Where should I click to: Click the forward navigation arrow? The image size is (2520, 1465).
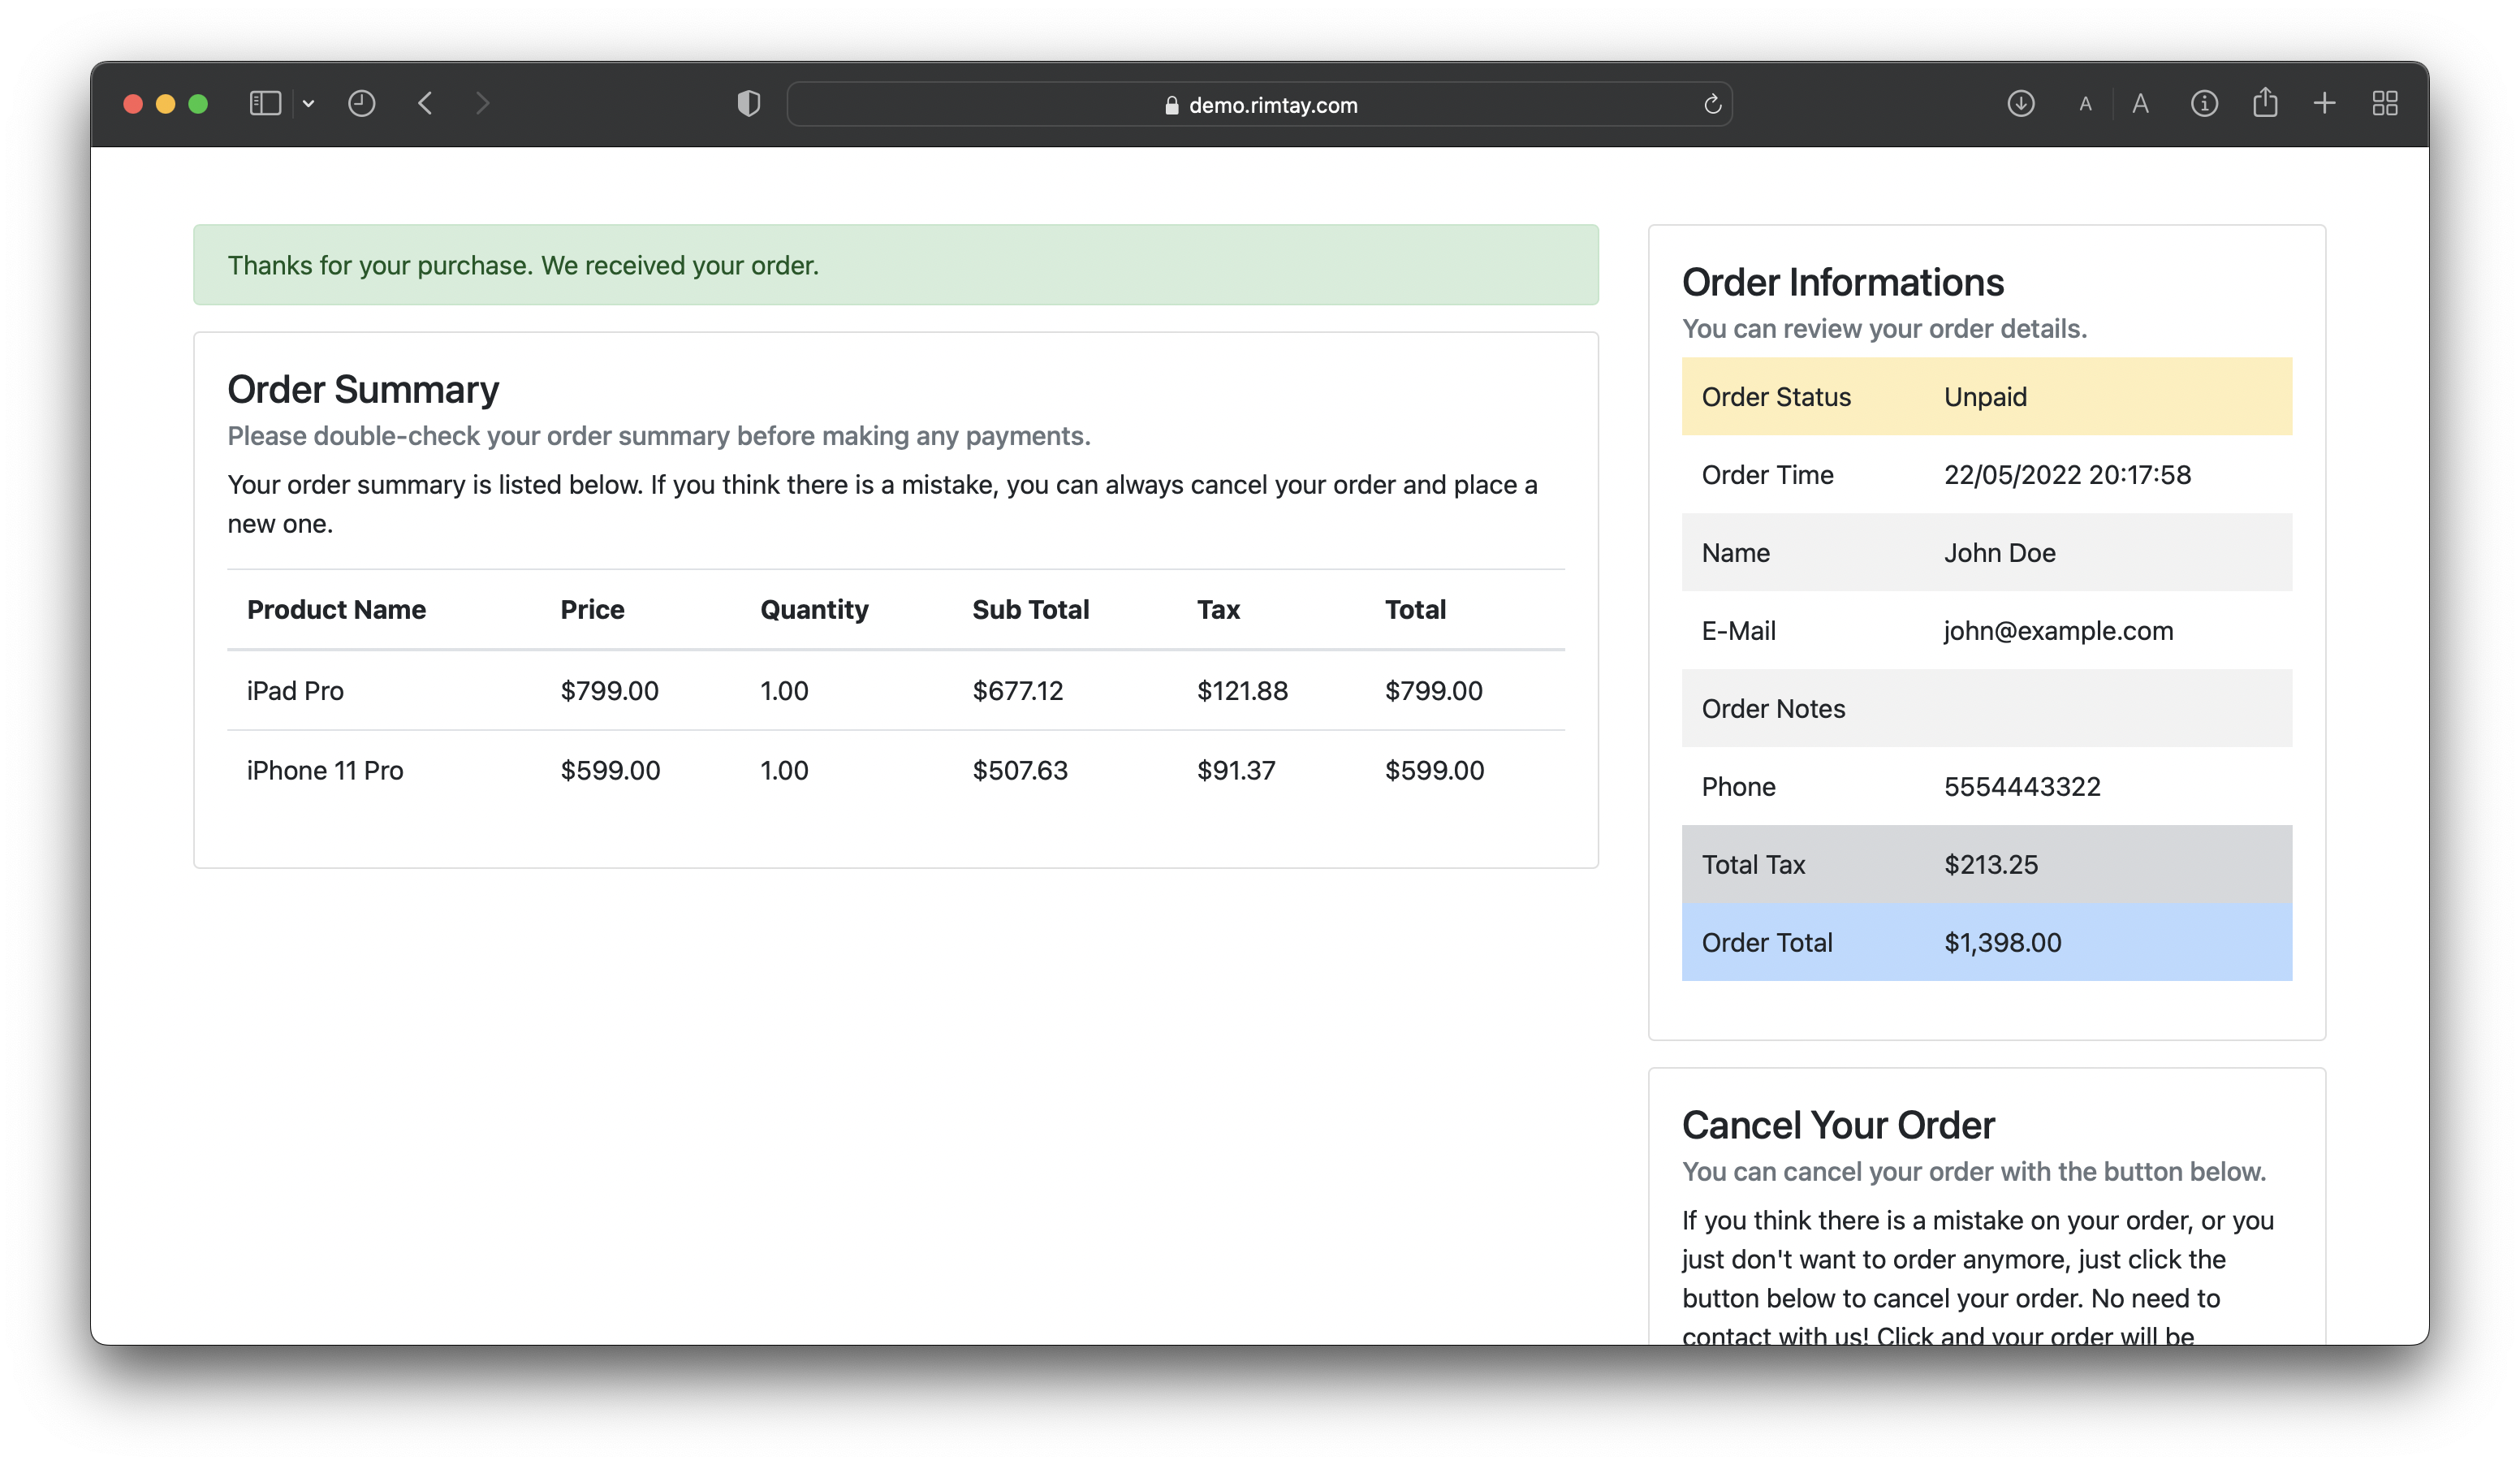pos(482,103)
